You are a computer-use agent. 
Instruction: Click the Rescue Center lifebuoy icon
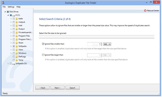pos(145,11)
